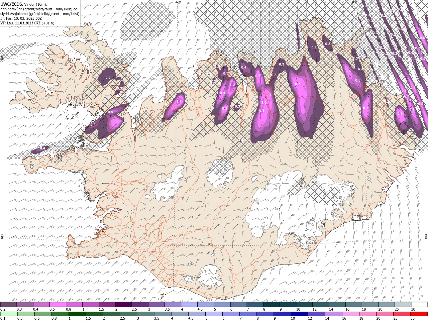Screen dimensions: 428x321
Task: Click the '4.5' label under the snow legend
Action: point(200,309)
